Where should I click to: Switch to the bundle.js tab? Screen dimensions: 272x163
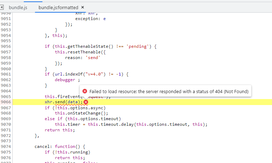coord(18,7)
